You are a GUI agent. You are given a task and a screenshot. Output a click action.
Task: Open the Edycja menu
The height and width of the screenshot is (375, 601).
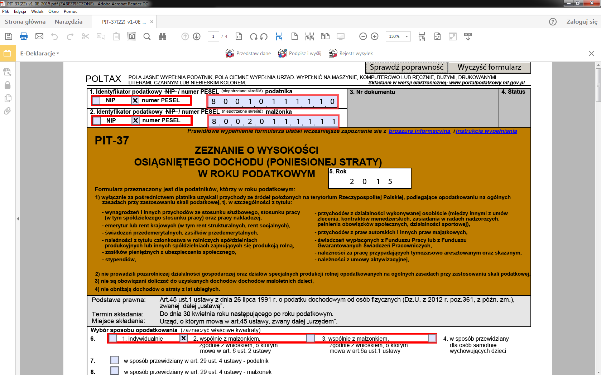point(20,11)
